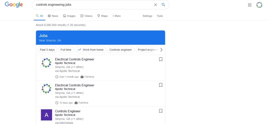Open the Google apps grid
Image resolution: width=268 pixels, height=124 pixels.
coord(250,5)
